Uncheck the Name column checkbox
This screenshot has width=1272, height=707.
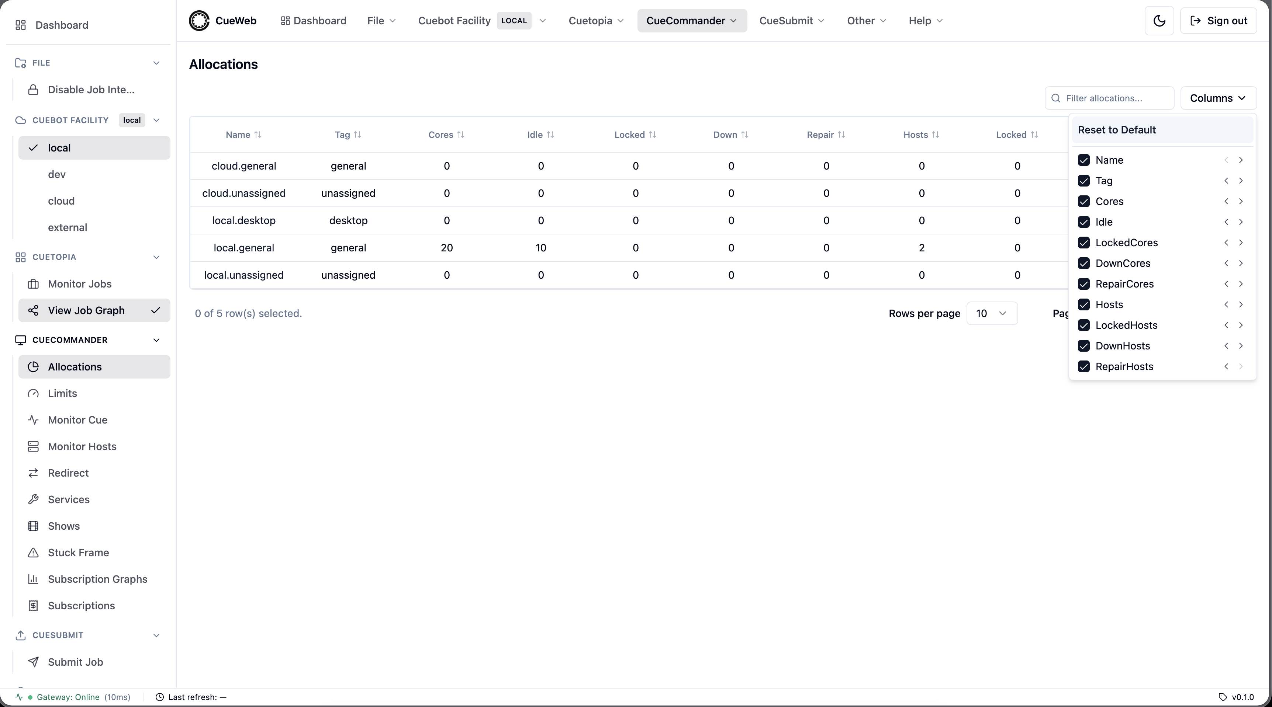click(x=1084, y=160)
